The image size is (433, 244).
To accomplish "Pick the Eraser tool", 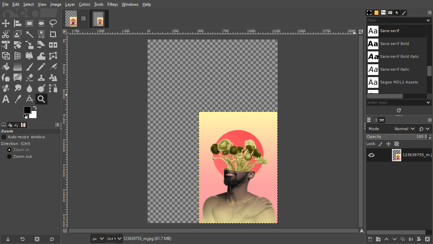I will (x=29, y=77).
